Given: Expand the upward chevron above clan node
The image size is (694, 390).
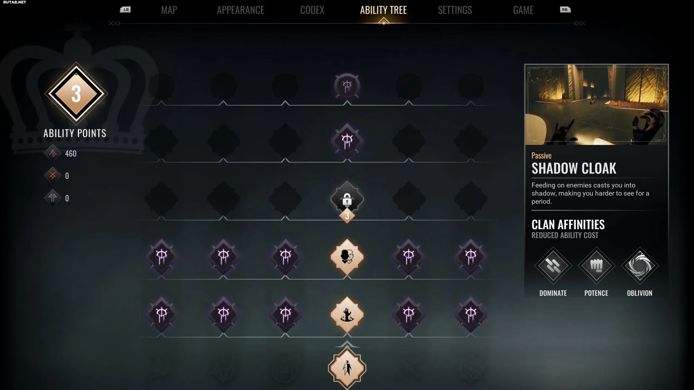Looking at the screenshot, I should click(x=347, y=345).
